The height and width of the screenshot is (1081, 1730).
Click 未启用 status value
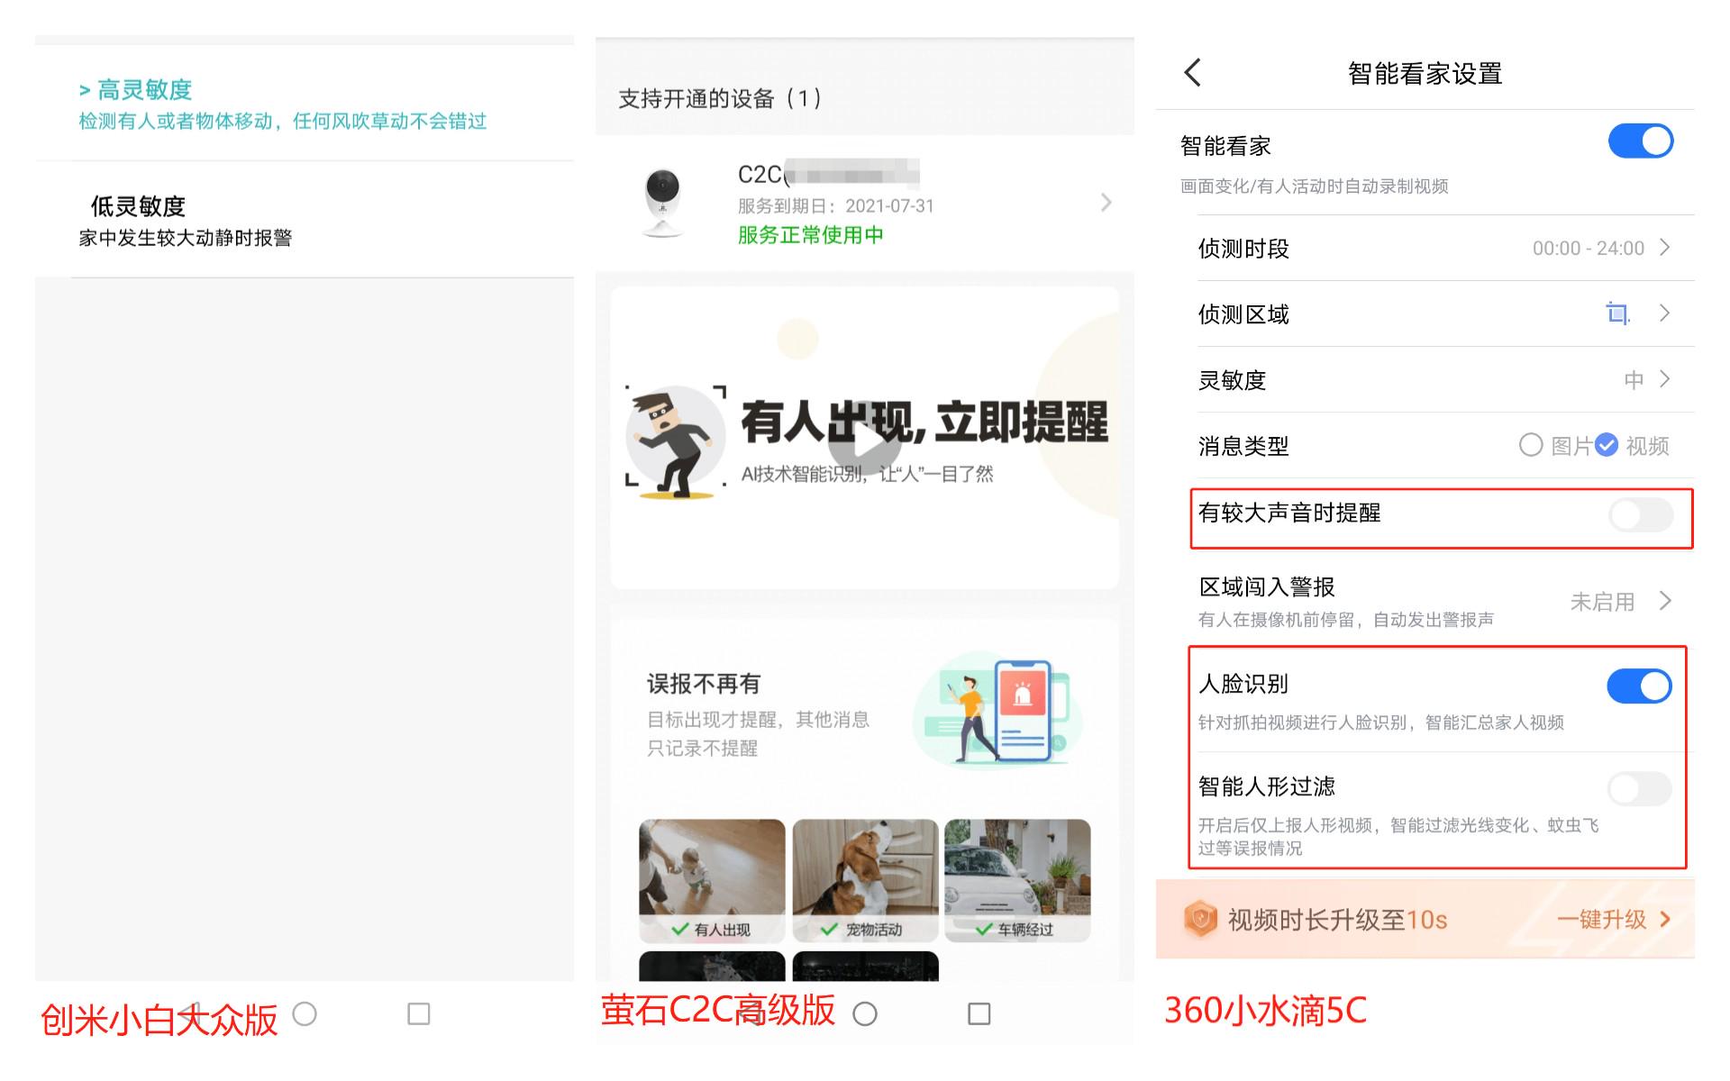1602,602
